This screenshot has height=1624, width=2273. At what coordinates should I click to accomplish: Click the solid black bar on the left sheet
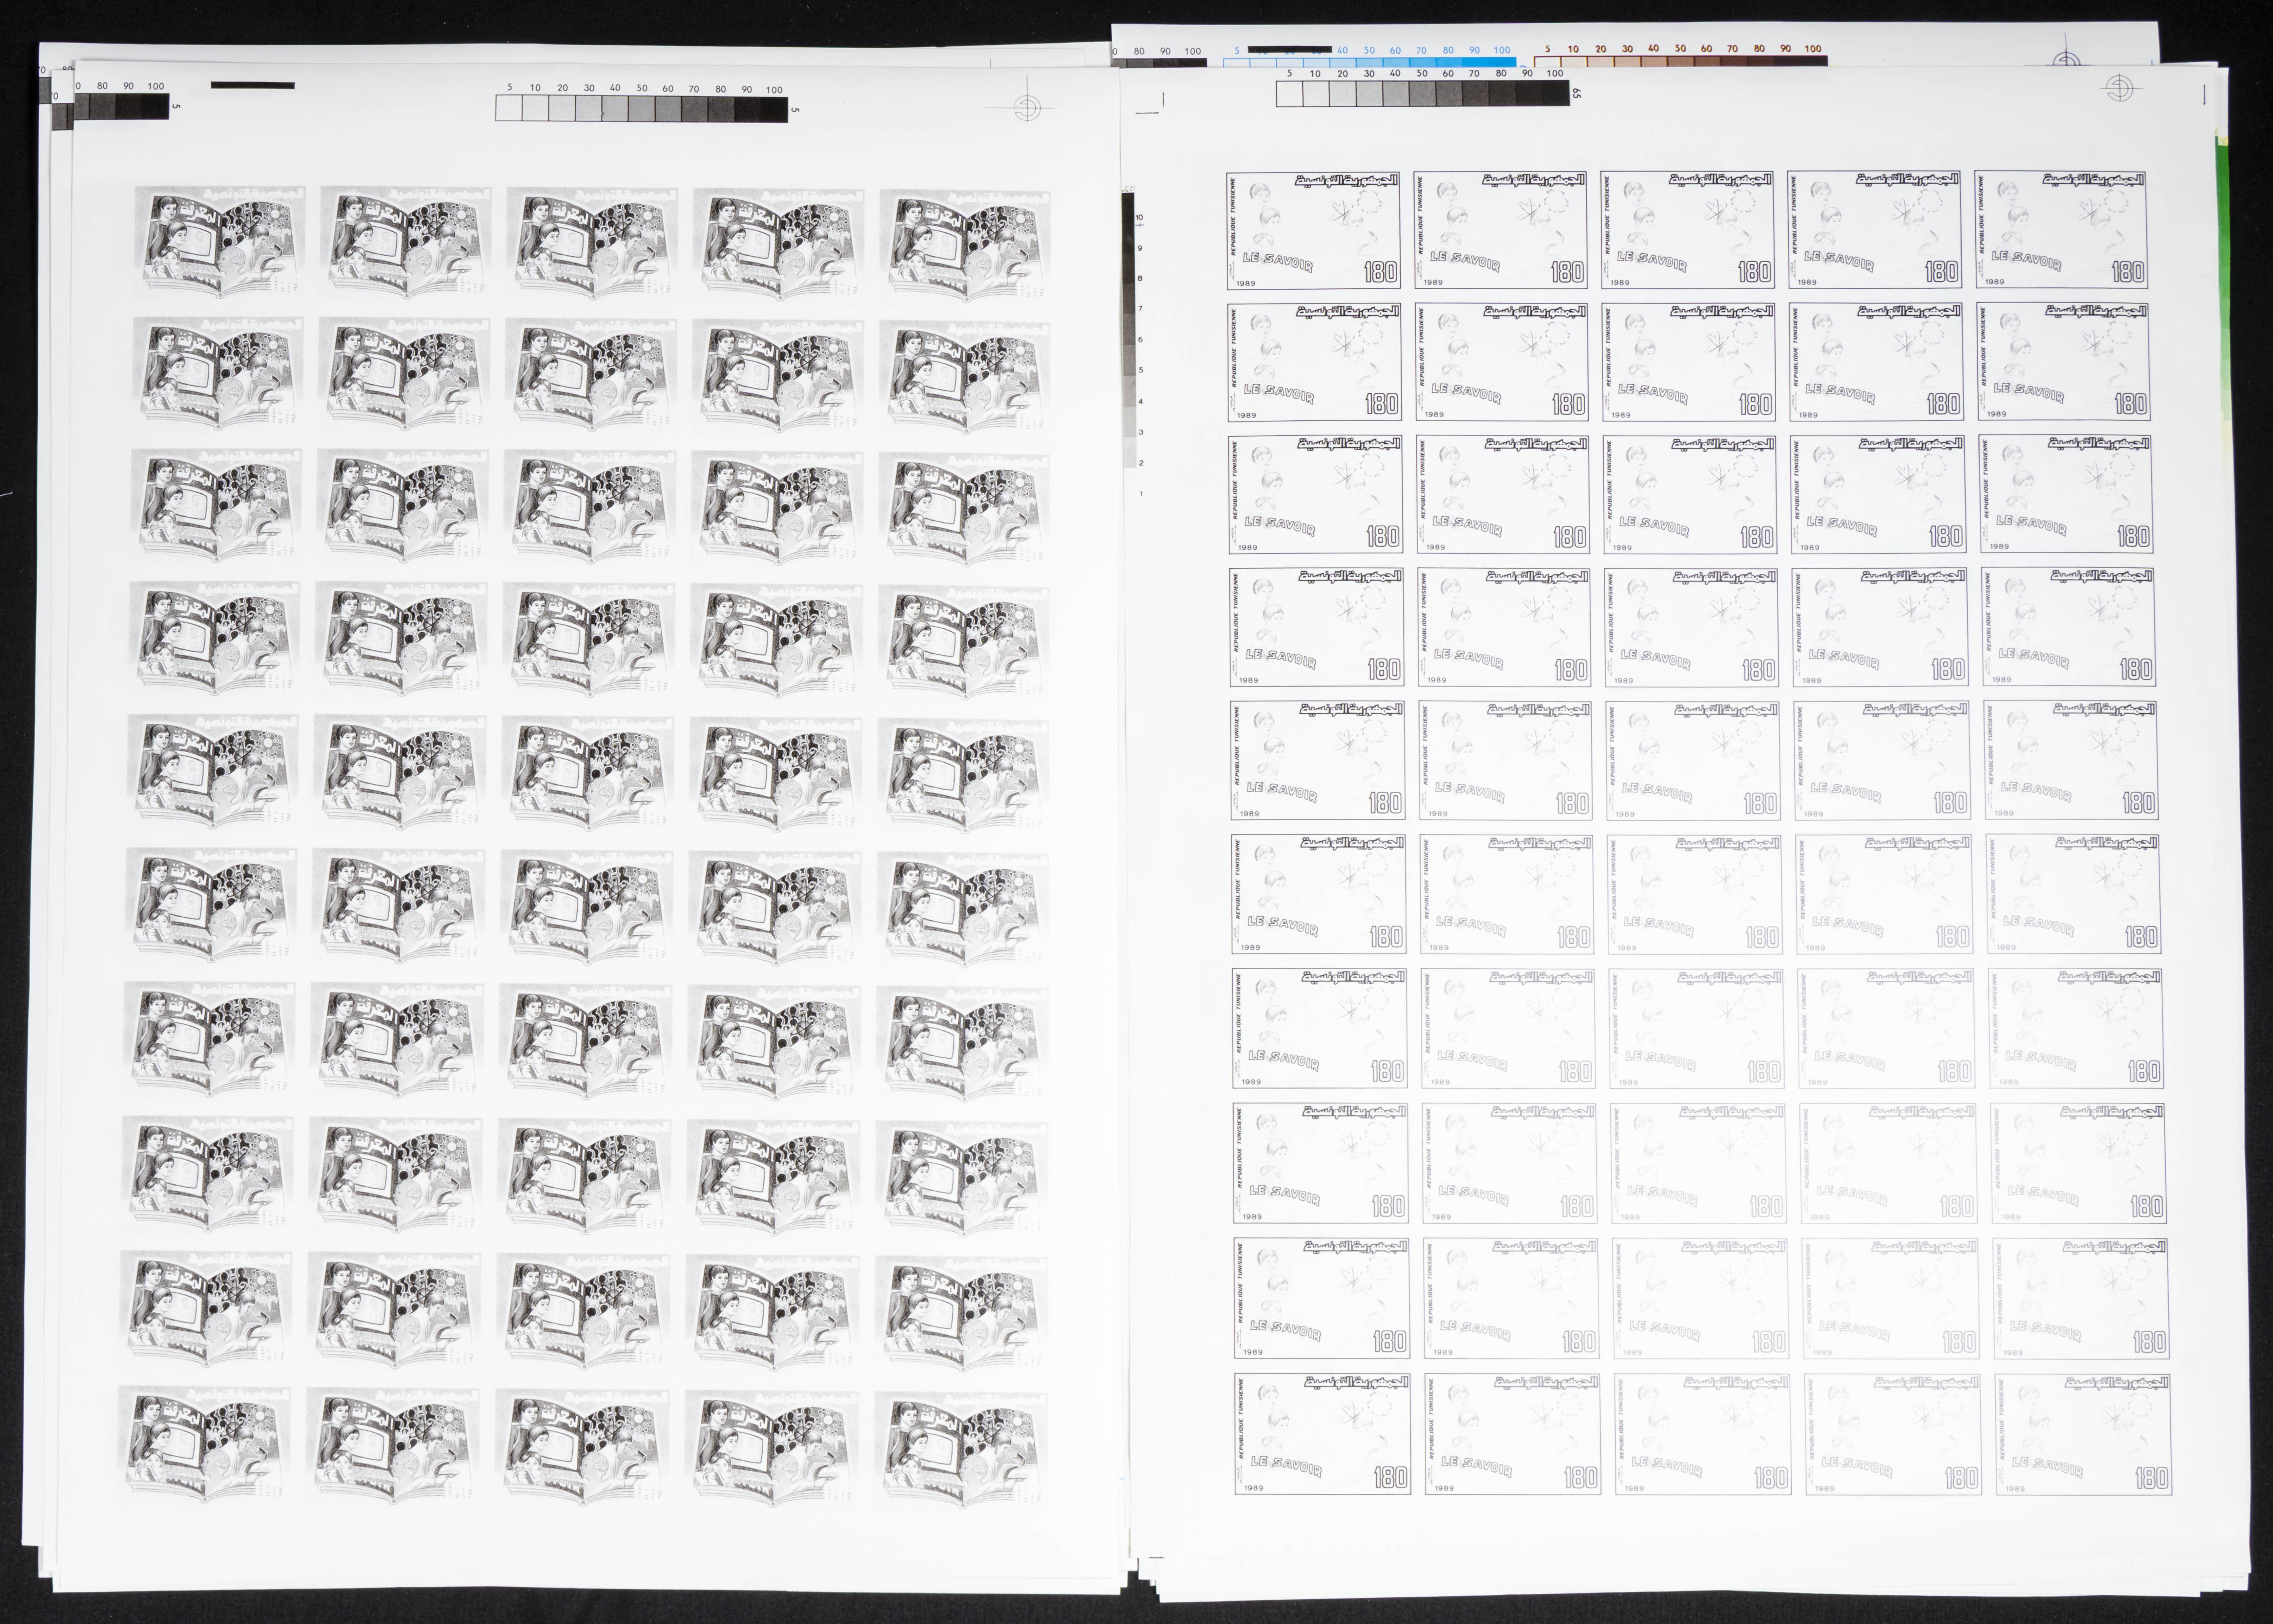point(252,86)
